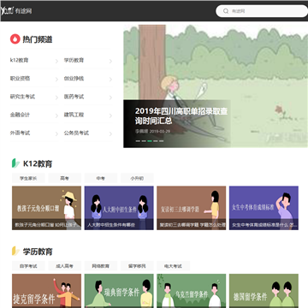Open the 人大附中招生条件 card
308x308 pixels.
coord(119,208)
